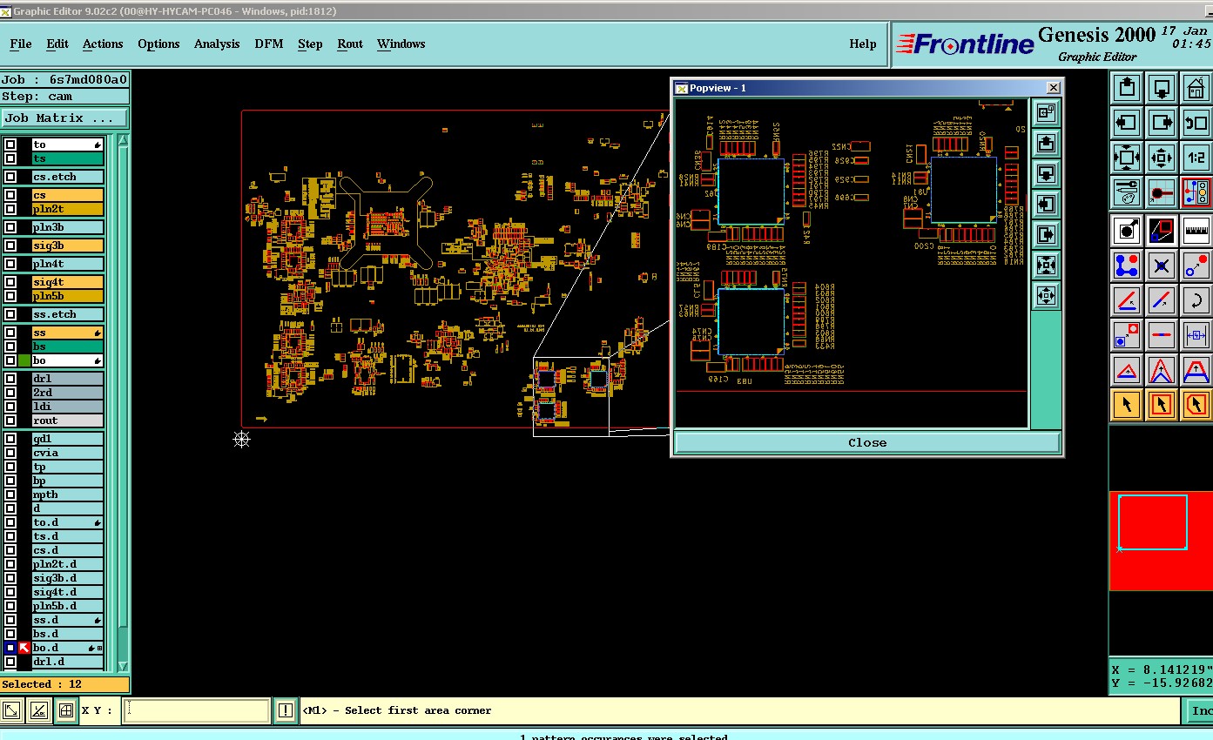Click the snap-to-grid pad icon
1213x740 pixels.
click(x=1162, y=192)
